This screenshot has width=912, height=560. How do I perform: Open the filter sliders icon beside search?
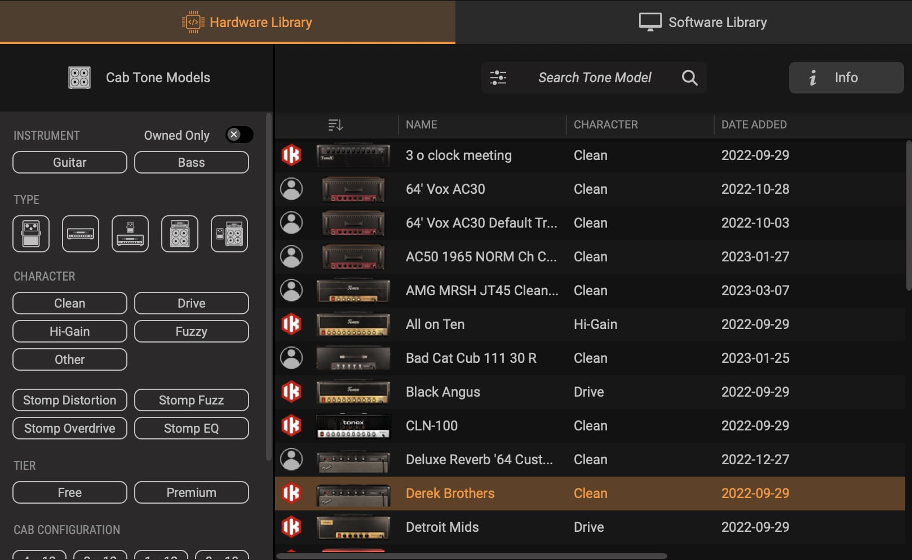pyautogui.click(x=498, y=78)
